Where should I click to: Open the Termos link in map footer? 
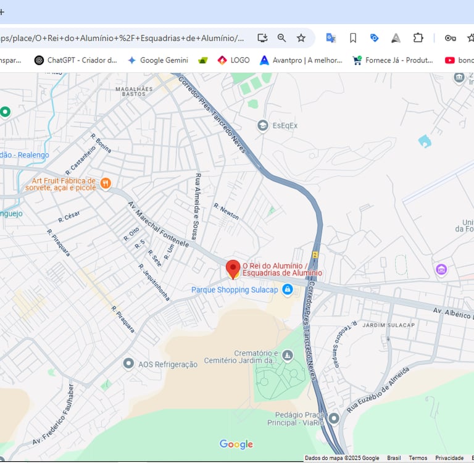(418, 458)
